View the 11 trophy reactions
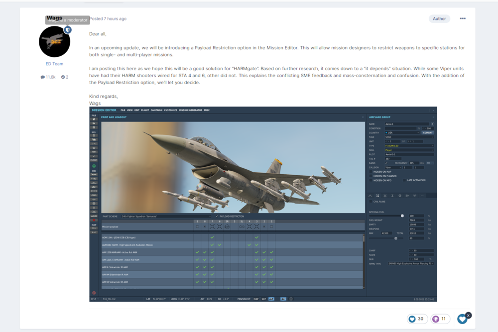The image size is (498, 332). pos(440,319)
